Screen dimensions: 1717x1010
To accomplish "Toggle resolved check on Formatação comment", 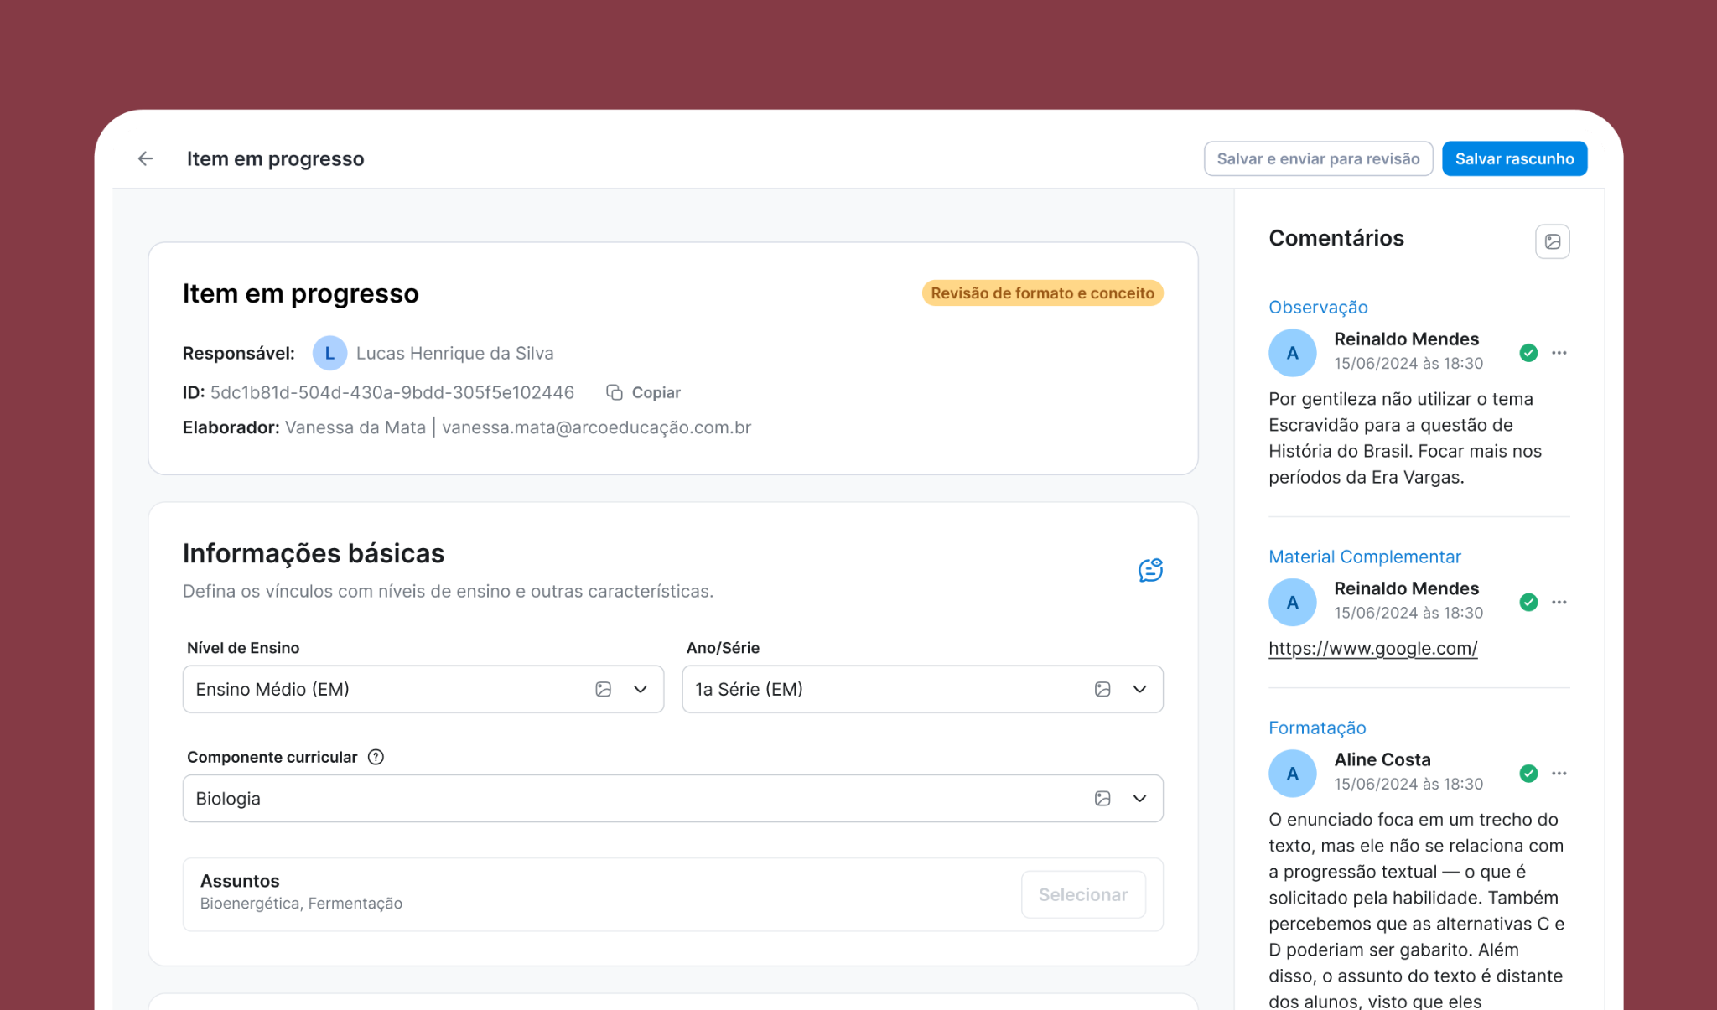I will [x=1528, y=774].
